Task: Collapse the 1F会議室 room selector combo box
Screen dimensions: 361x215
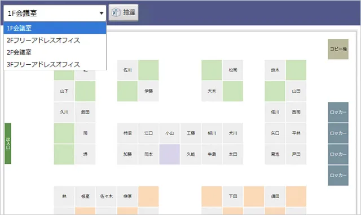Action: 55,13
